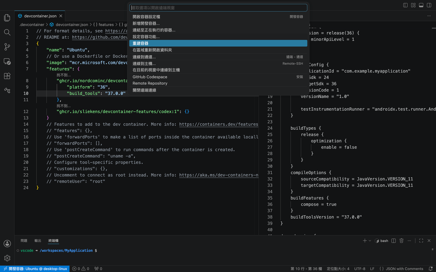This screenshot has width=436, height=272.
Task: Click 找不到... hint above the nordcominc feature line
Action: coord(63,75)
